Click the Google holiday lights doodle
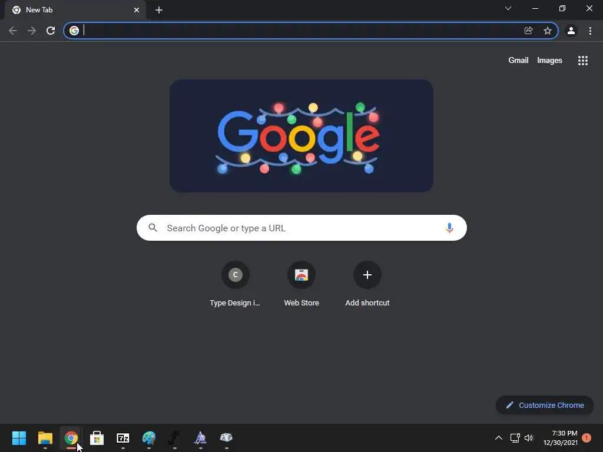Image resolution: width=603 pixels, height=452 pixels. tap(301, 136)
